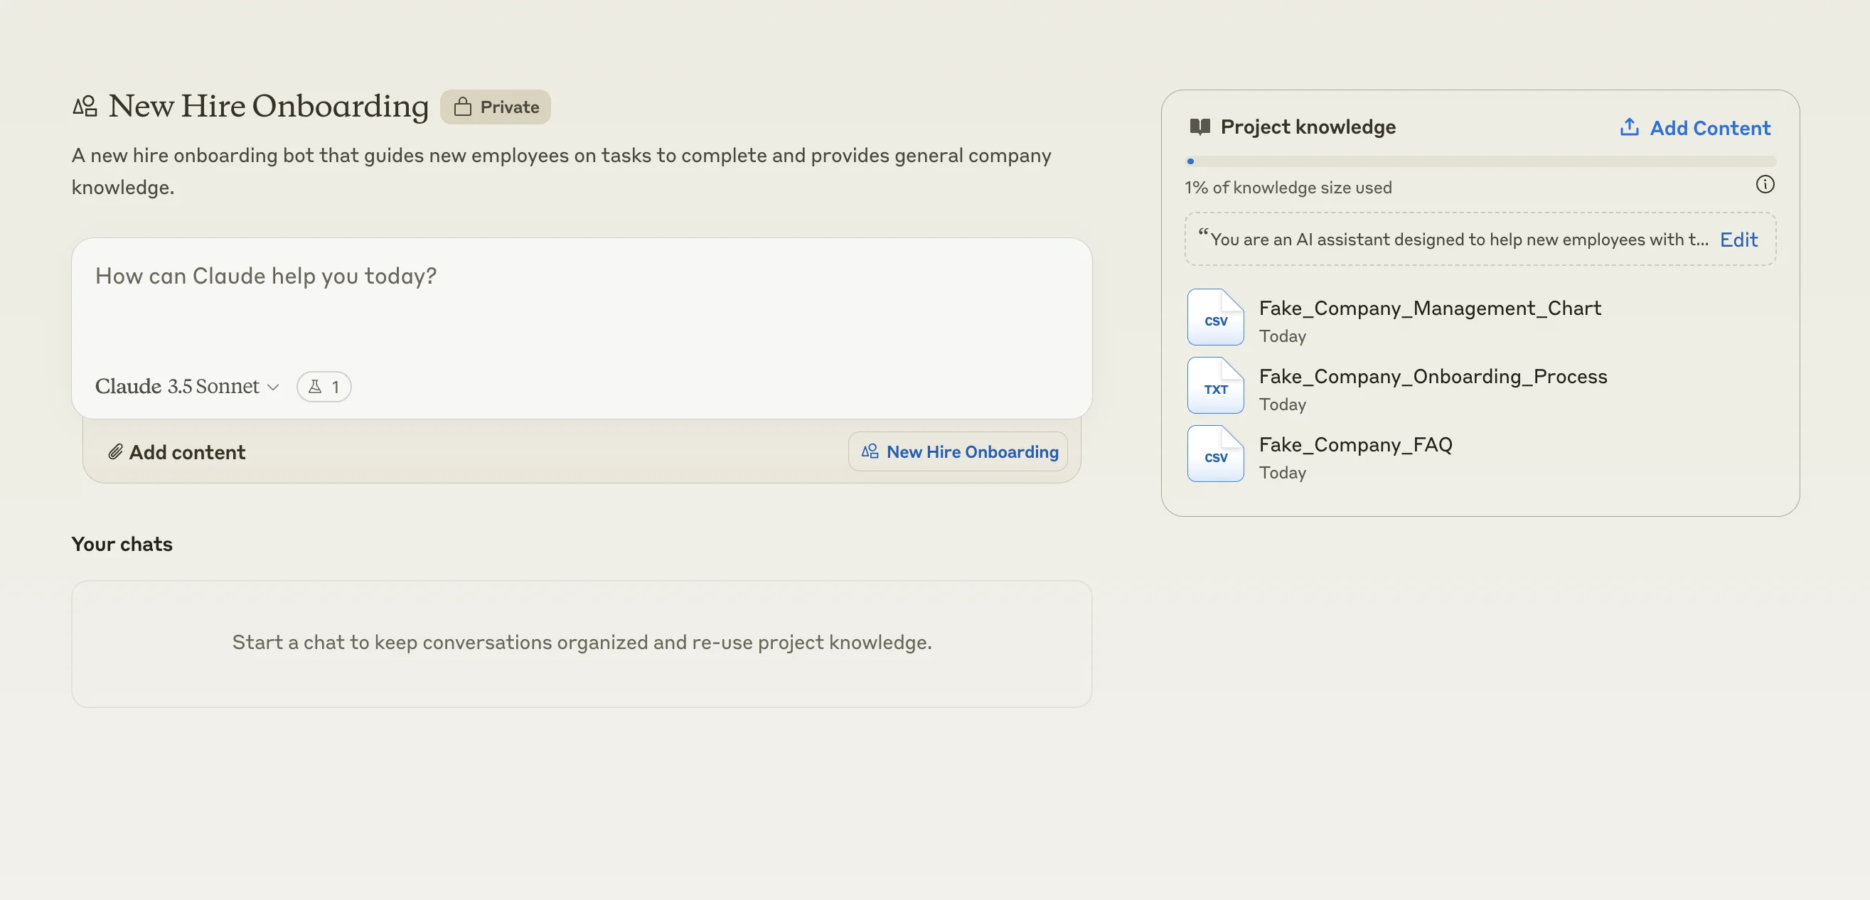This screenshot has height=900, width=1870.
Task: Click the New Hire Onboarding project chip
Action: tap(958, 452)
